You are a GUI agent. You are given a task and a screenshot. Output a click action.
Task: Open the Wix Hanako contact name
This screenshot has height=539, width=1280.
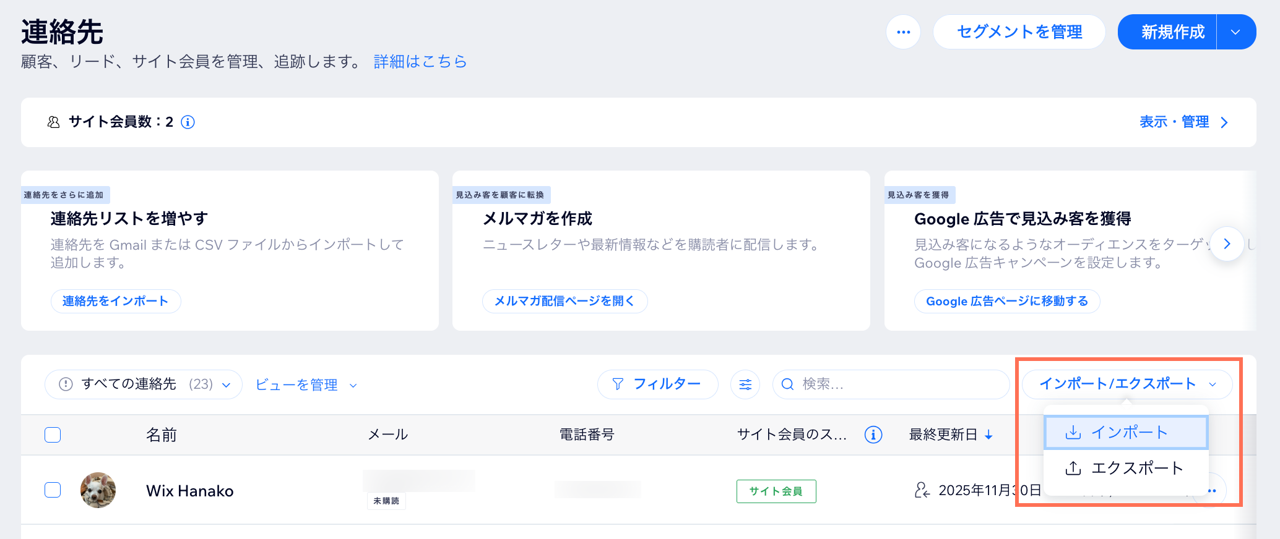pyautogui.click(x=189, y=491)
